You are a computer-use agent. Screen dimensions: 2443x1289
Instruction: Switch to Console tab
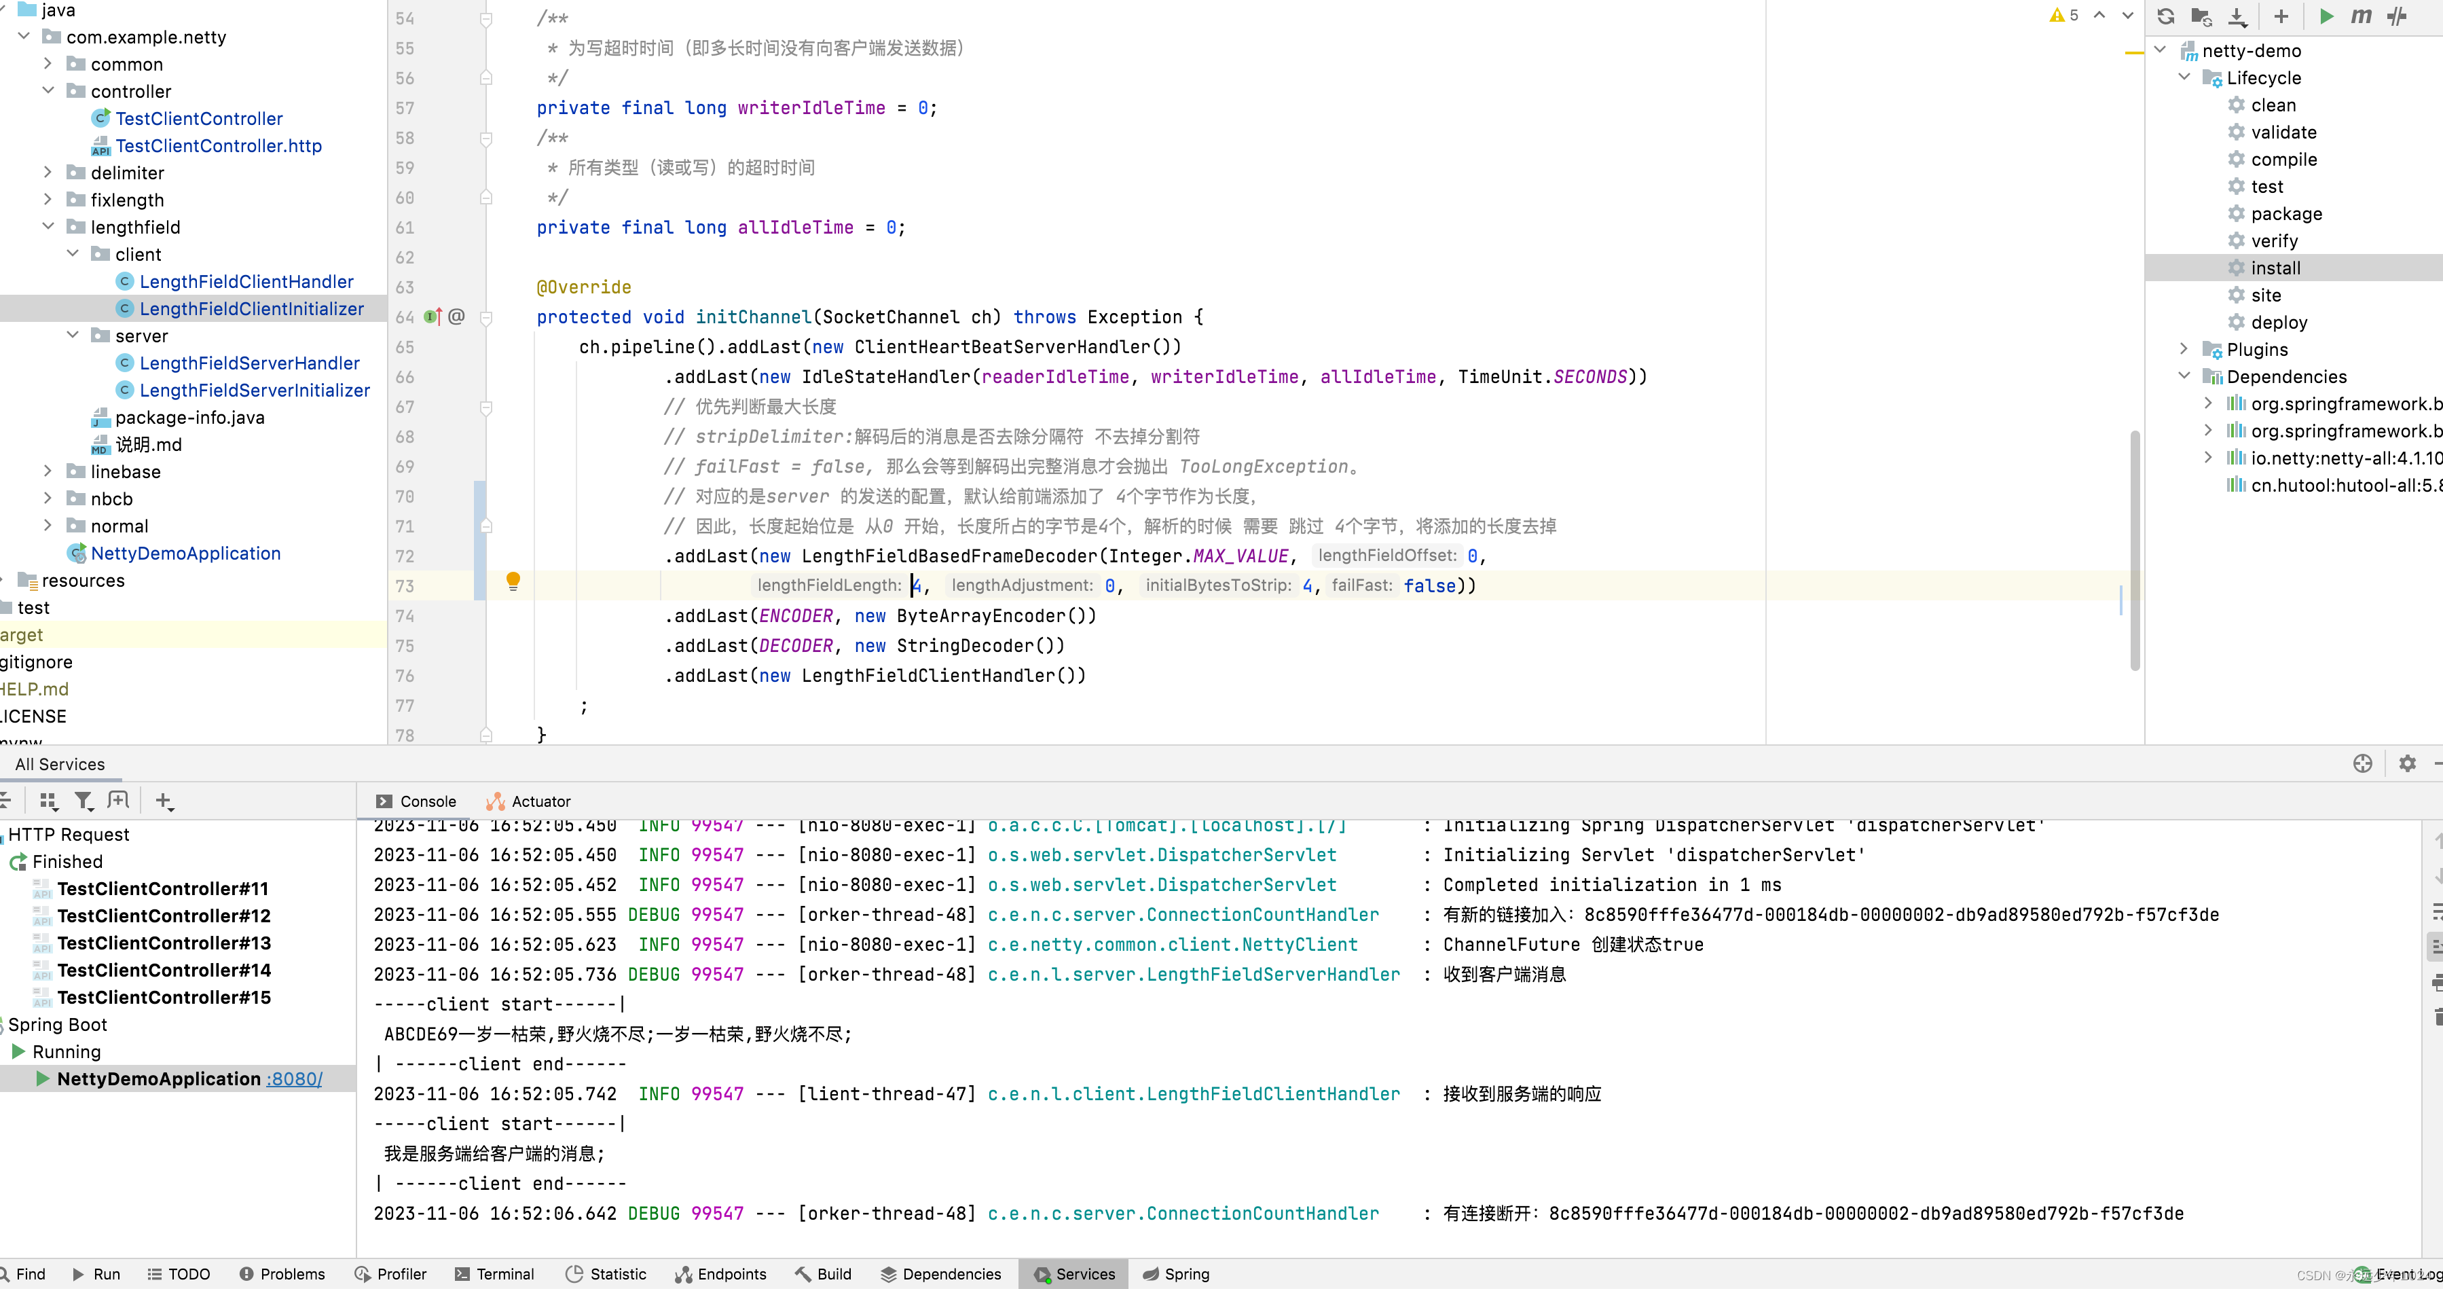[416, 801]
